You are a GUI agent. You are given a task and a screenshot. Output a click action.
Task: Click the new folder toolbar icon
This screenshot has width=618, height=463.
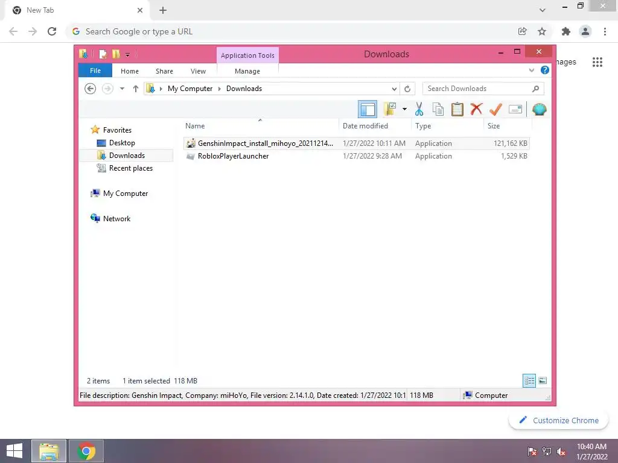pos(390,109)
